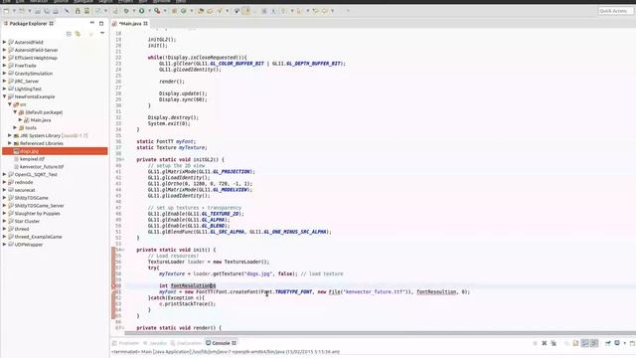The width and height of the screenshot is (636, 358).
Task: Close the Package Explorer view tab
Action: tap(52, 24)
